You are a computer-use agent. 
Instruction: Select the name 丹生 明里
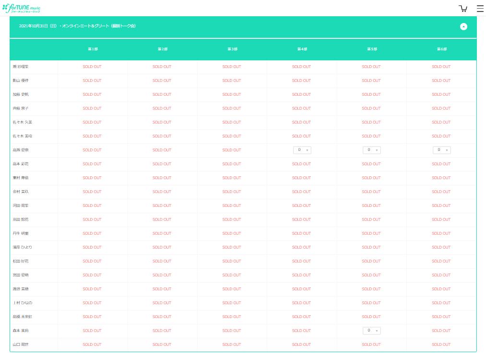click(x=21, y=234)
